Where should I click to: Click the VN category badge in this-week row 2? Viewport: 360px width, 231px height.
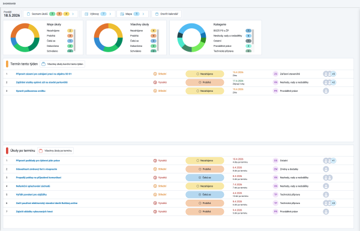tap(275, 82)
